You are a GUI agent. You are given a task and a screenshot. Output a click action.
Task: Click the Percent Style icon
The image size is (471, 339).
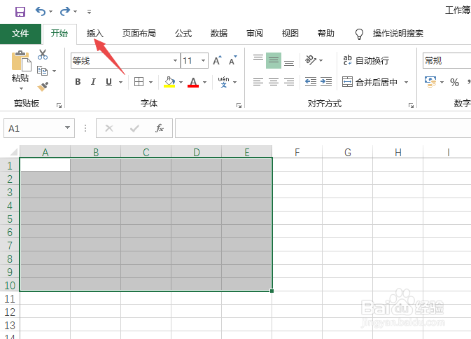point(454,82)
